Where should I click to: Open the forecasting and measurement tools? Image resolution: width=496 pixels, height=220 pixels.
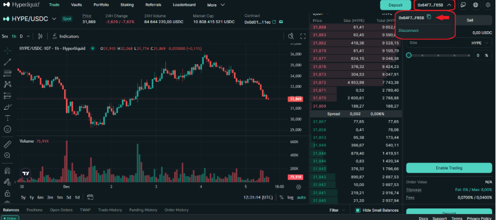click(7, 95)
